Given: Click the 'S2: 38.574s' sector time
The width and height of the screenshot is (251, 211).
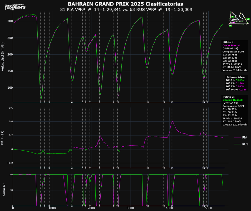Looking at the screenshot, I should [230, 58].
